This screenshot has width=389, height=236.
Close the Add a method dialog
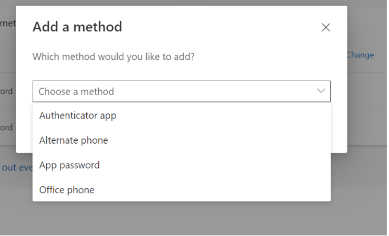pos(326,27)
